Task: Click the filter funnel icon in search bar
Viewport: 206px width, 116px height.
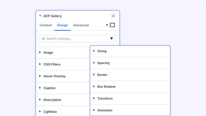Action: coord(112,38)
